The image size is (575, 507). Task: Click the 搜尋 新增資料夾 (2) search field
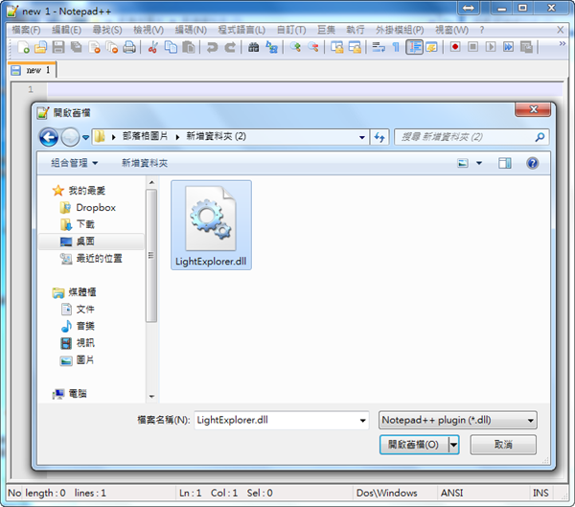point(471,137)
